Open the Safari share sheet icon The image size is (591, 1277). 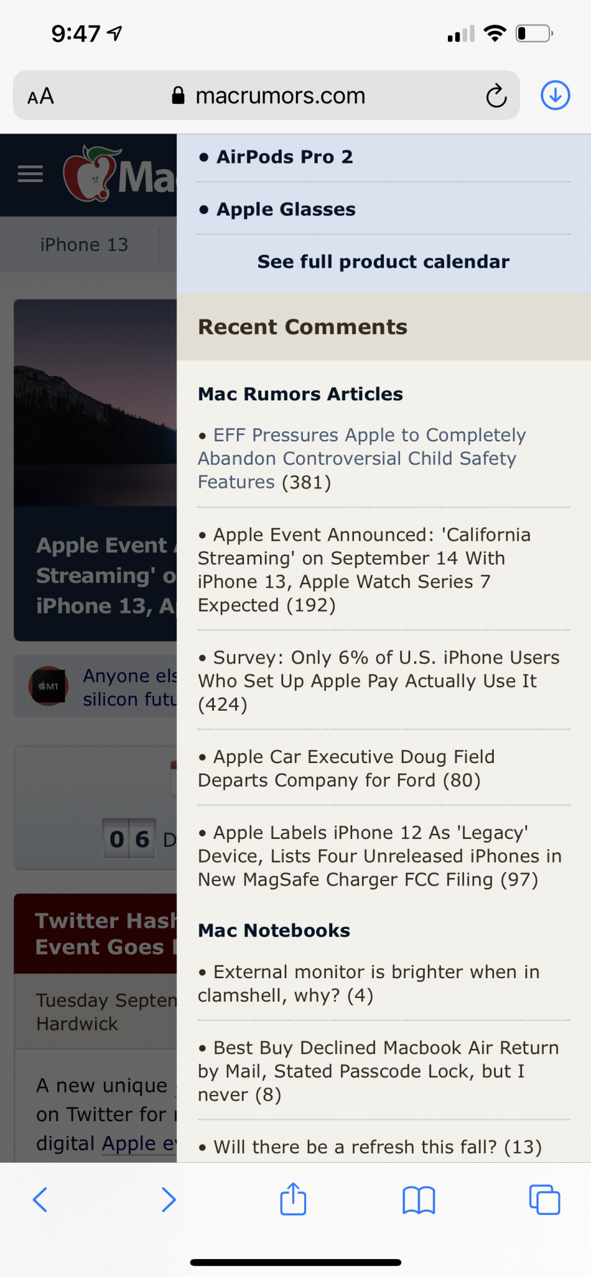pos(293,1198)
